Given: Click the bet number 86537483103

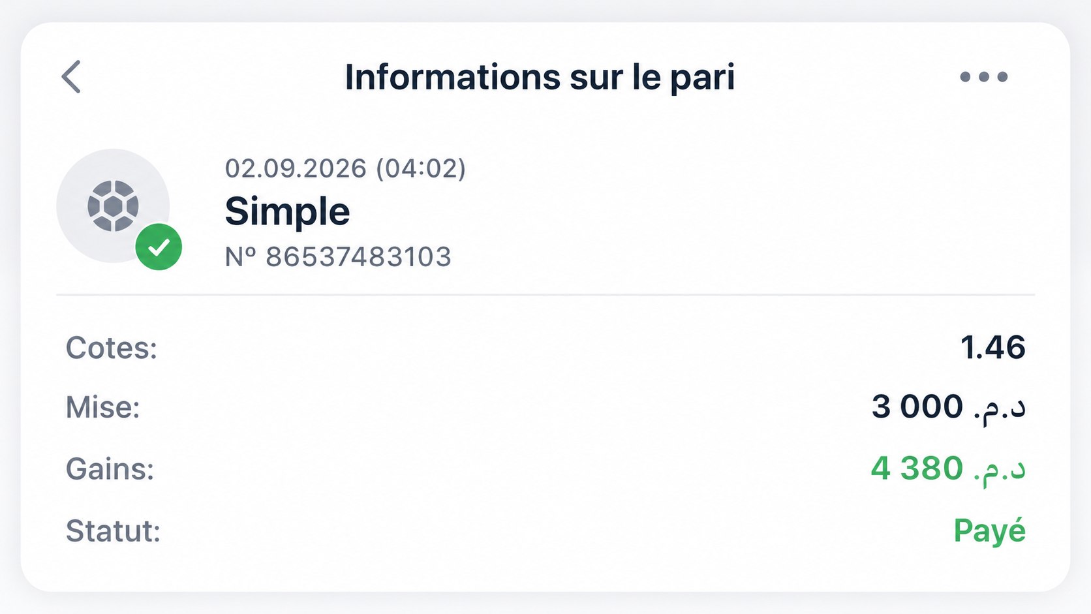Looking at the screenshot, I should pos(358,257).
